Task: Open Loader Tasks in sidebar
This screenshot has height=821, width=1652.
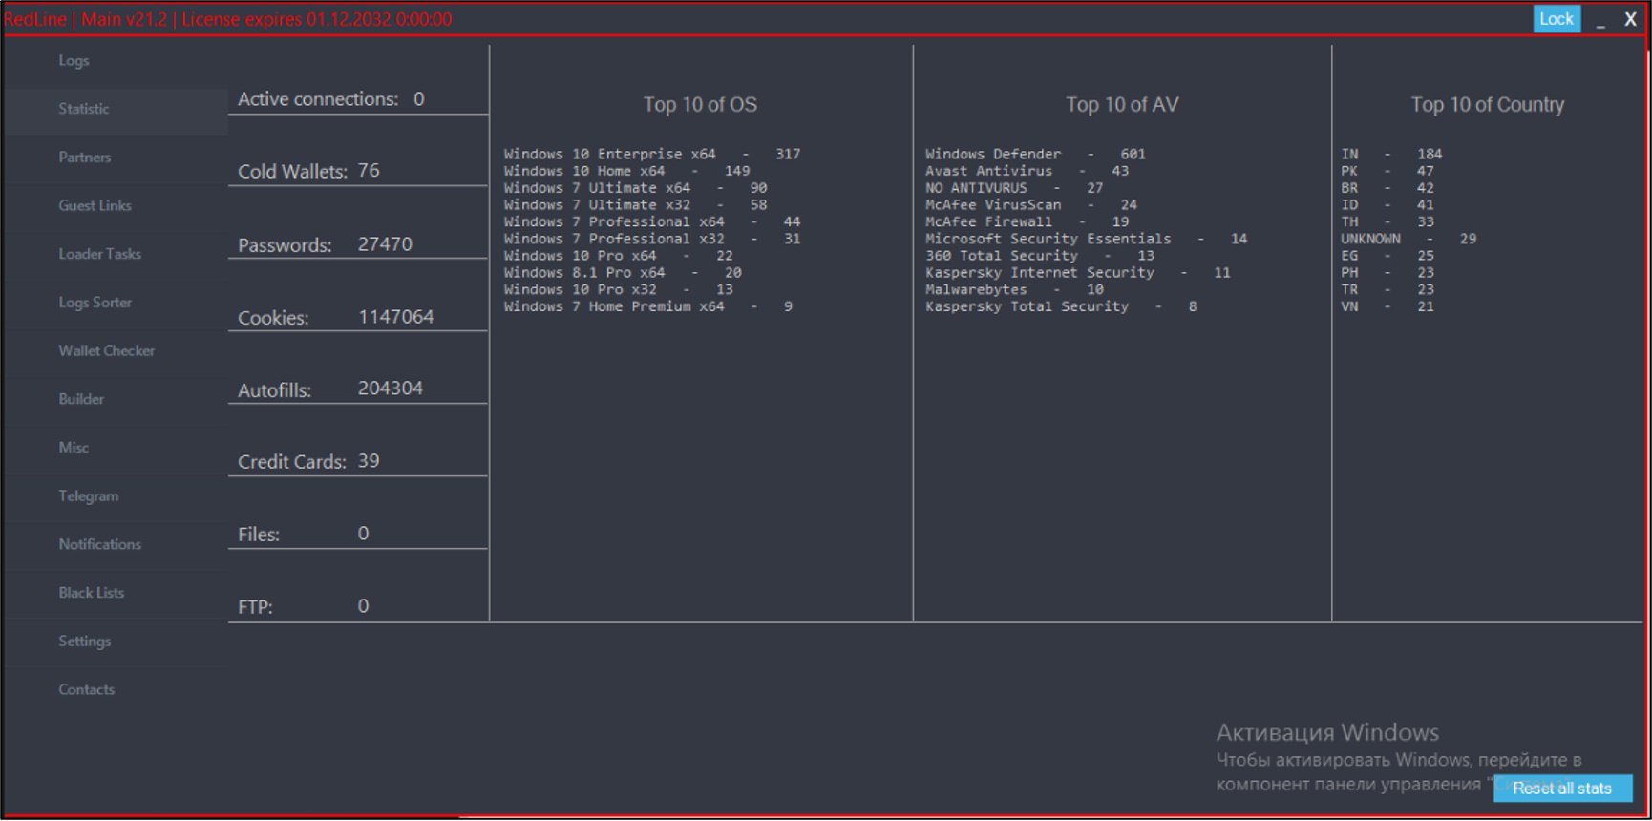Action: (99, 254)
